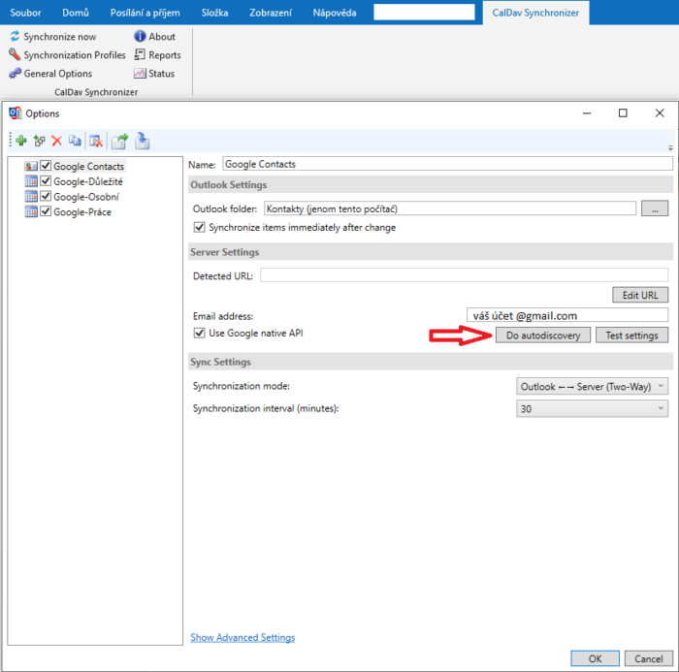Viewport: 679px width, 672px height.
Task: Click the add multiple profiles icon
Action: point(40,141)
